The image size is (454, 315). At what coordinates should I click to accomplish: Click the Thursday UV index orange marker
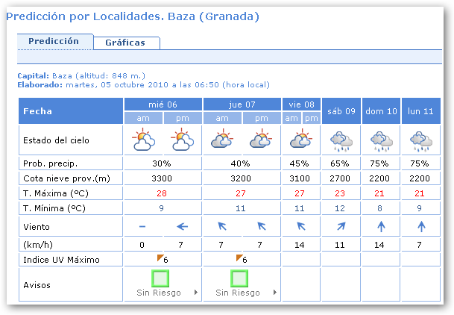239,258
